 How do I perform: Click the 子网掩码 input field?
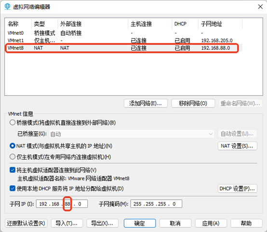coord(156,204)
